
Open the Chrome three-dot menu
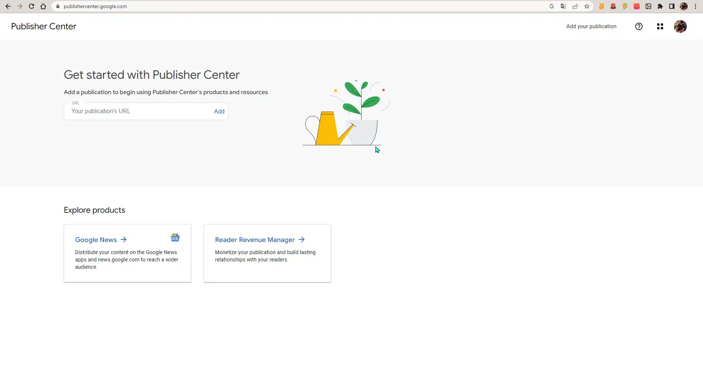point(695,6)
